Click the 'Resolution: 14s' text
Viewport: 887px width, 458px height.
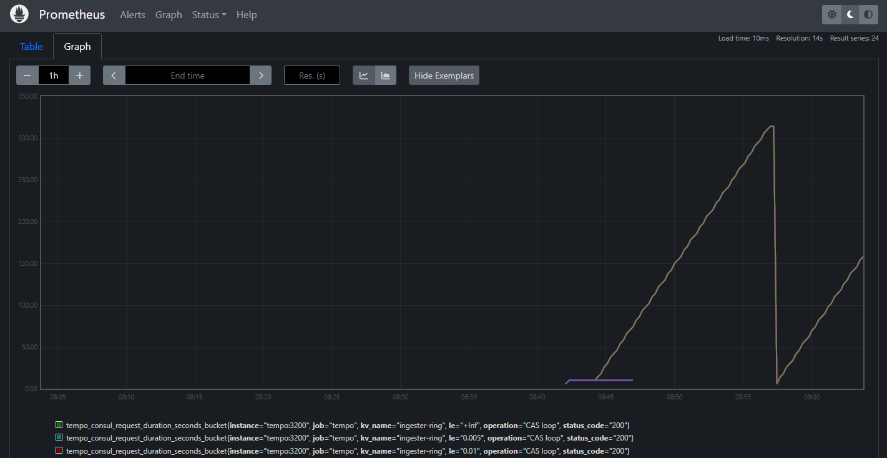coord(800,38)
